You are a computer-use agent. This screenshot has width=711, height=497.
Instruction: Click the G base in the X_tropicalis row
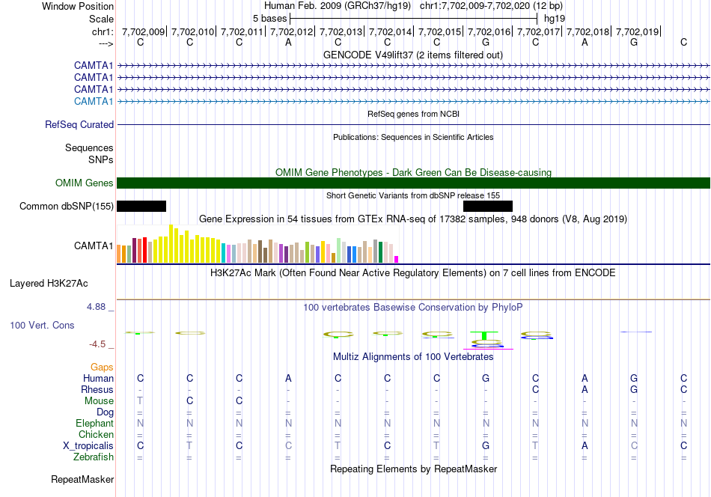486,446
